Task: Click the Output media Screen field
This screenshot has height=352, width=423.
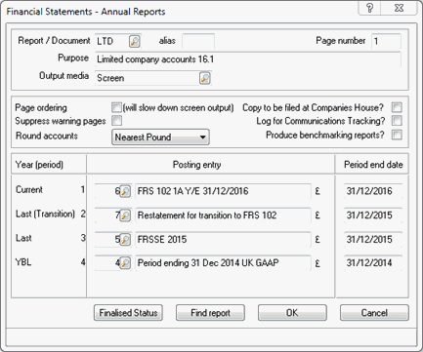Action: pos(148,78)
